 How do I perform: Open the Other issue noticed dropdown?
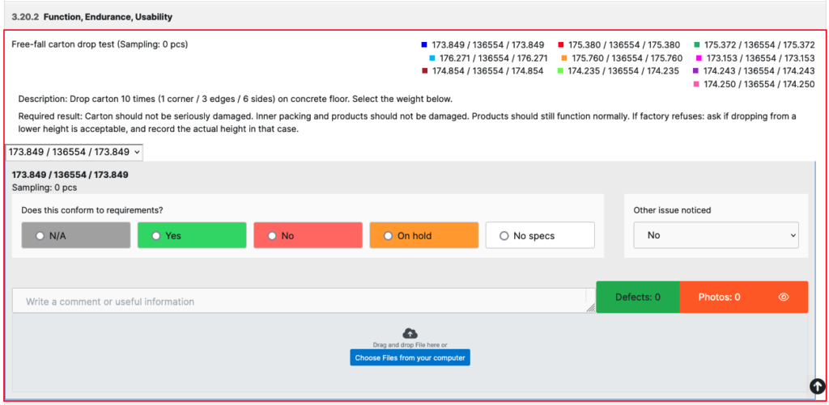tap(716, 235)
